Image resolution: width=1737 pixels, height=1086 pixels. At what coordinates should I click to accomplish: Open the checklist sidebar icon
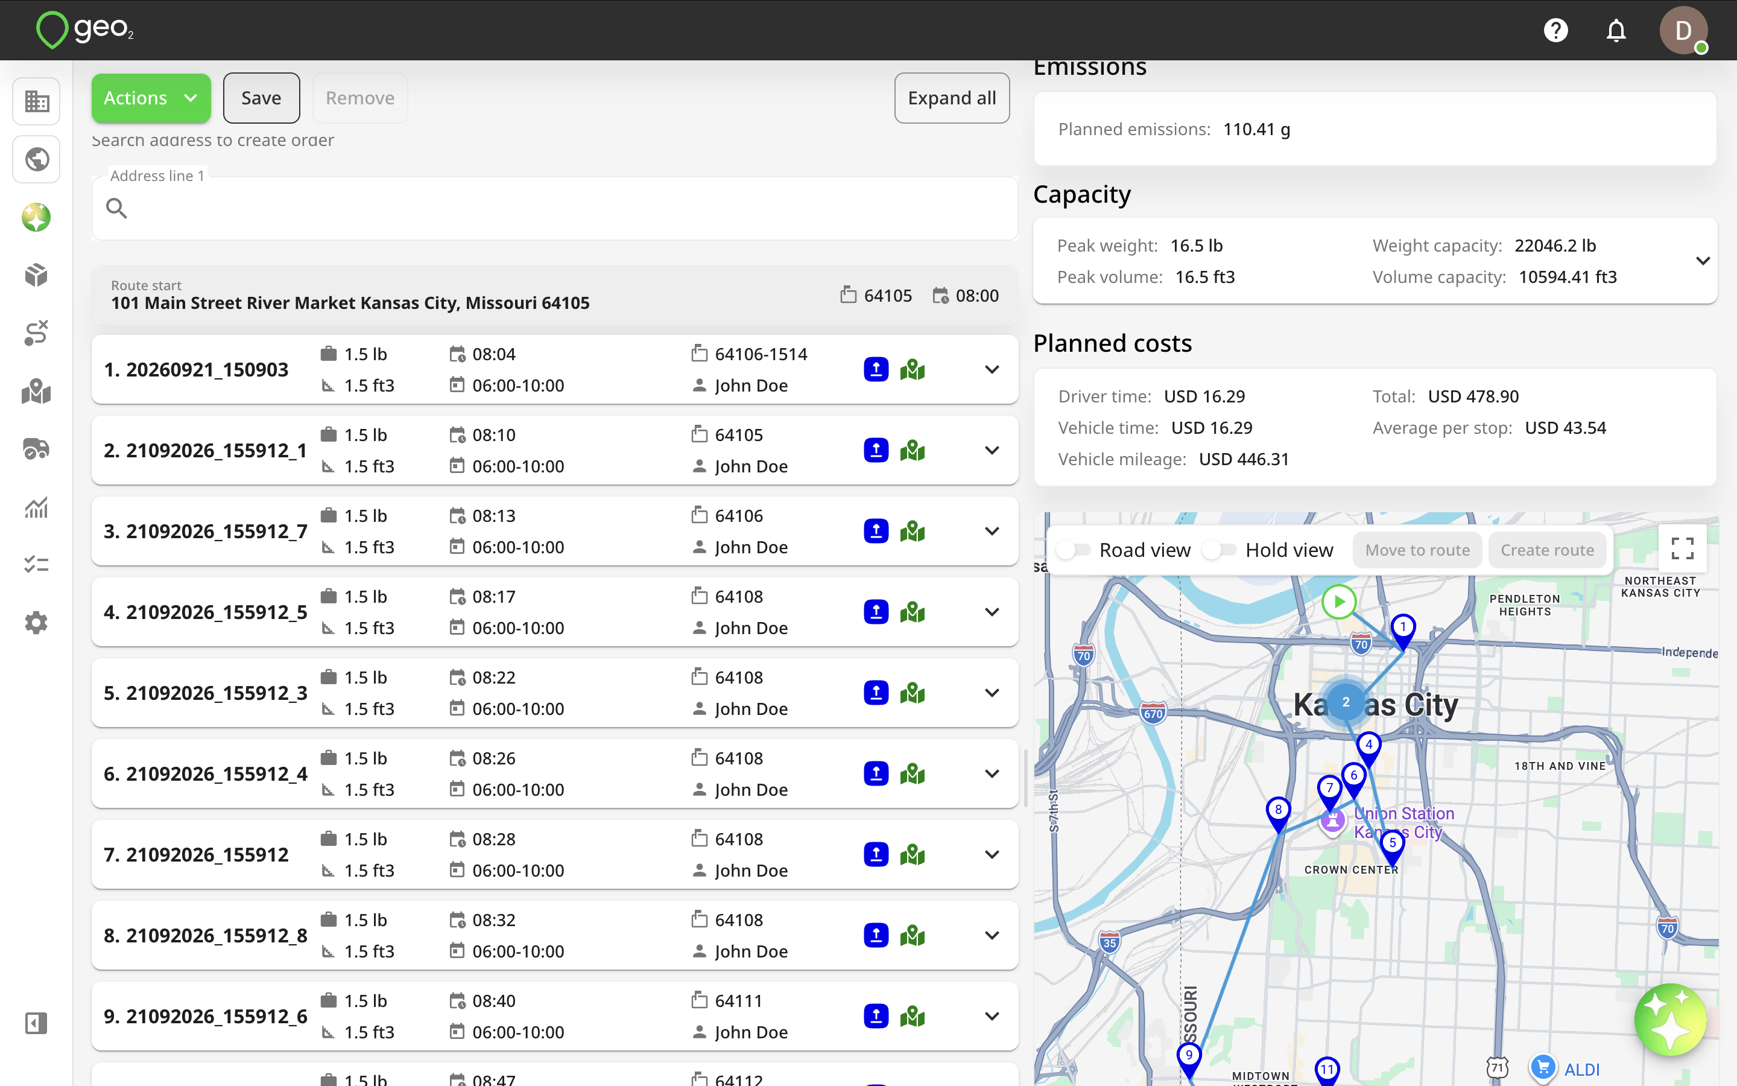37,565
